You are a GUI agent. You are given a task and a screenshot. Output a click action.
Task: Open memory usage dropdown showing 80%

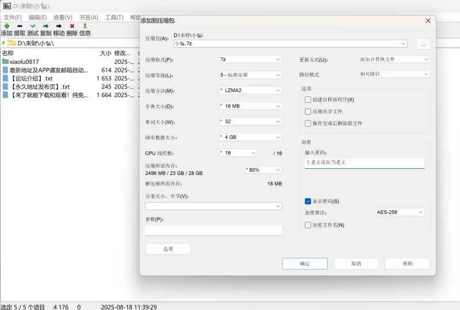tap(263, 170)
